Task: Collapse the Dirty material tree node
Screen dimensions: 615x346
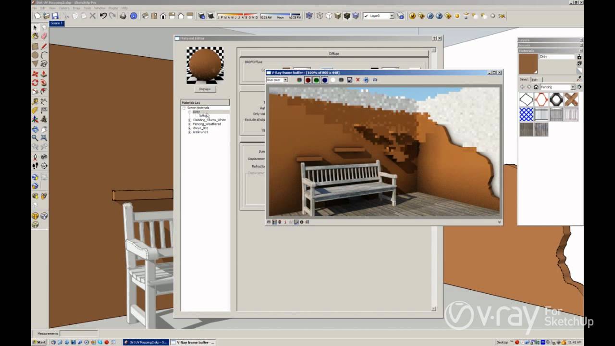Action: (x=190, y=112)
